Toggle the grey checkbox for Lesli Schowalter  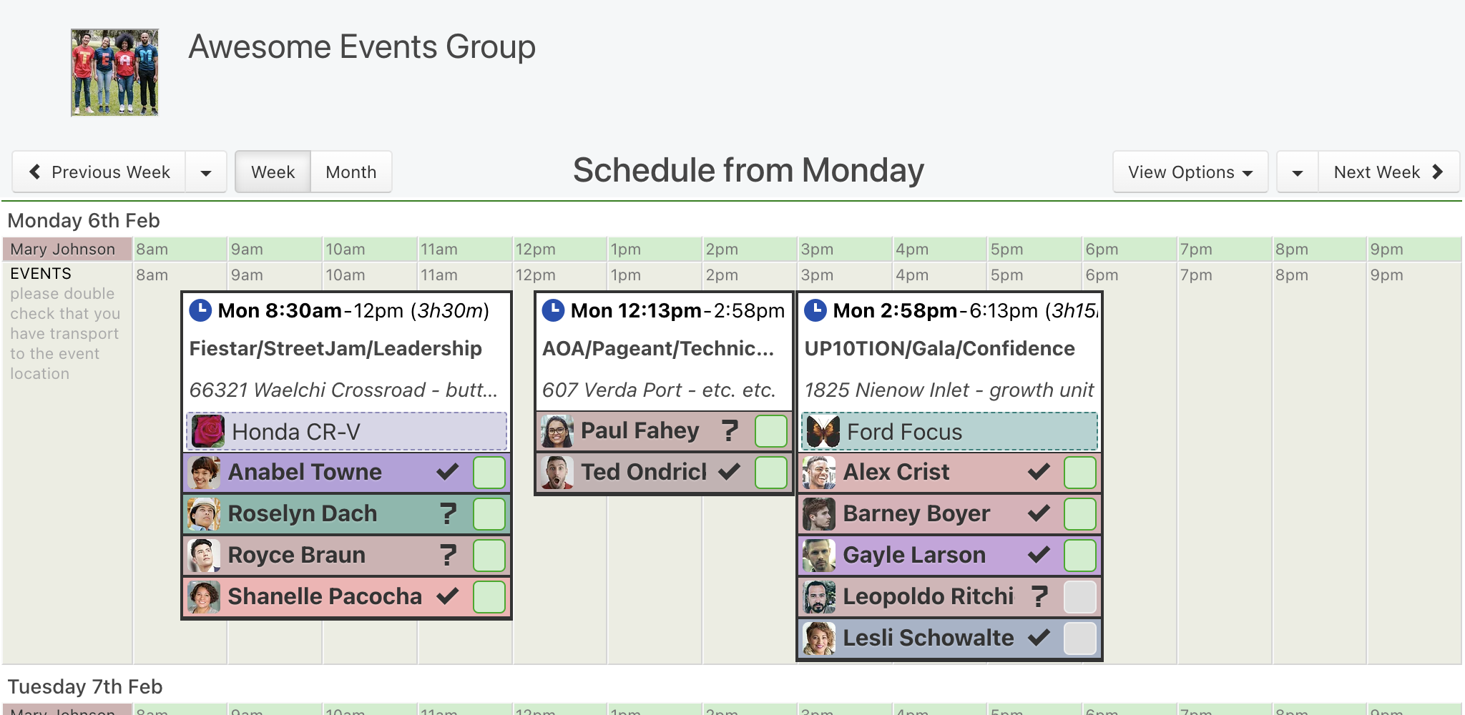[x=1080, y=638]
